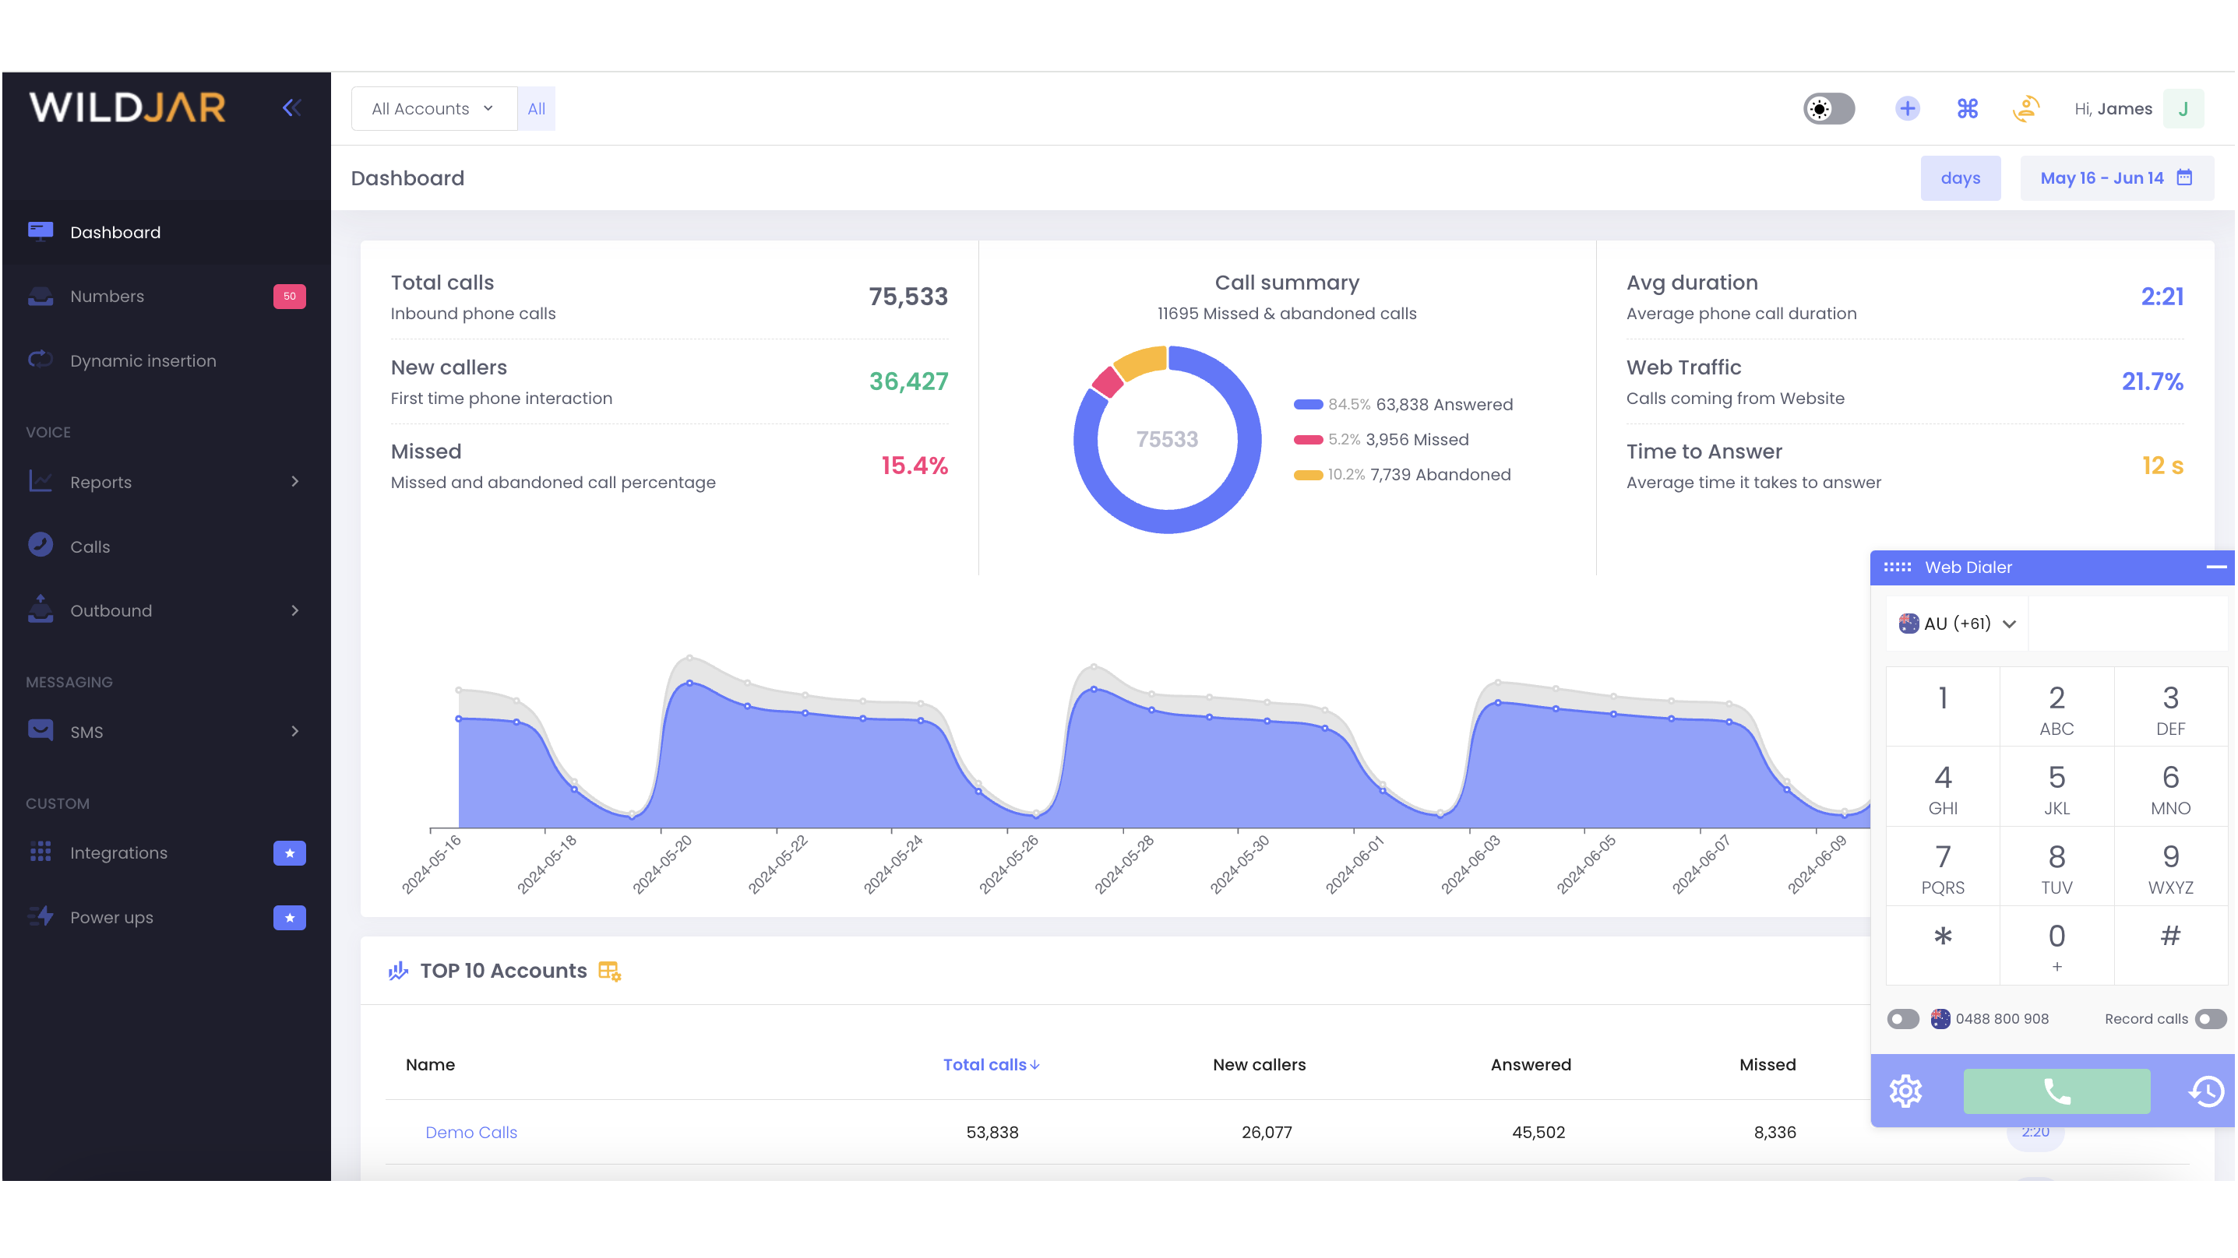Open Web Dialer settings gear
The image size is (2238, 1258).
(1907, 1091)
